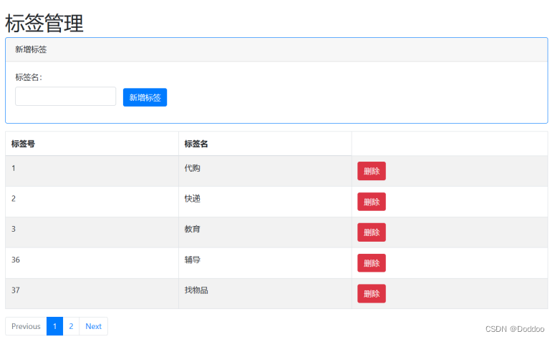555x339 pixels.
Task: Select pagination page 1
Action: [55, 326]
